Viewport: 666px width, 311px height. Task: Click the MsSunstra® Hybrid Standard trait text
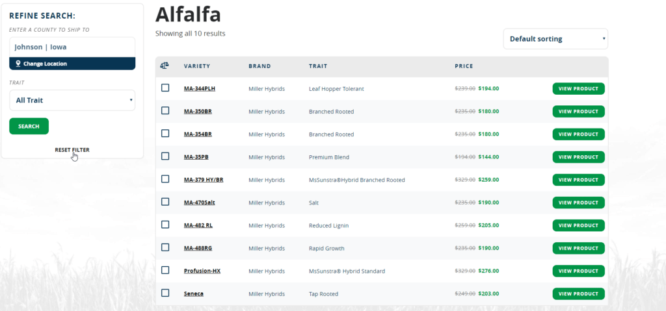(347, 271)
